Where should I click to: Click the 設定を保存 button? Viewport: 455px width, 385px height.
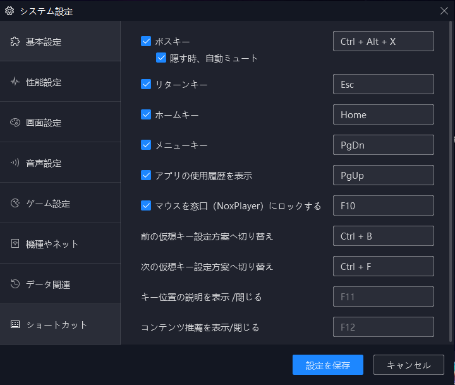328,365
